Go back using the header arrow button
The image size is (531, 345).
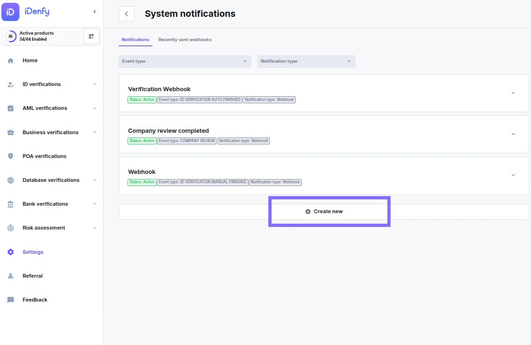(x=127, y=14)
